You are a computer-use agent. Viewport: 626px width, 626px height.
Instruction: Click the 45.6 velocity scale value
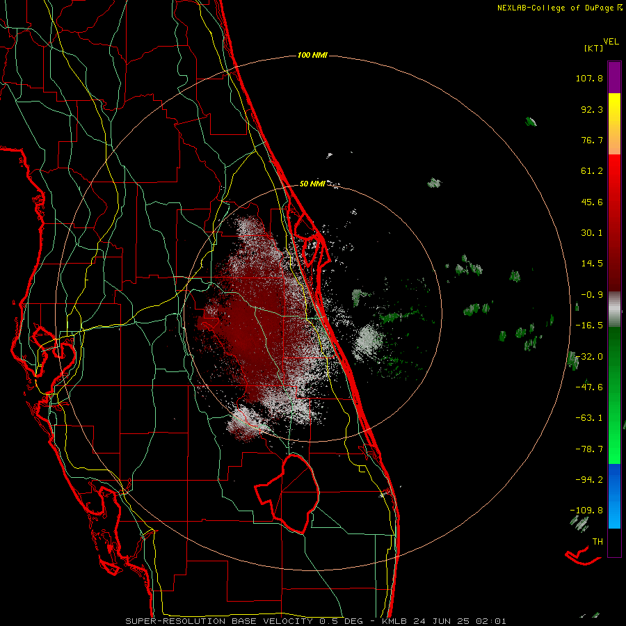click(x=592, y=202)
